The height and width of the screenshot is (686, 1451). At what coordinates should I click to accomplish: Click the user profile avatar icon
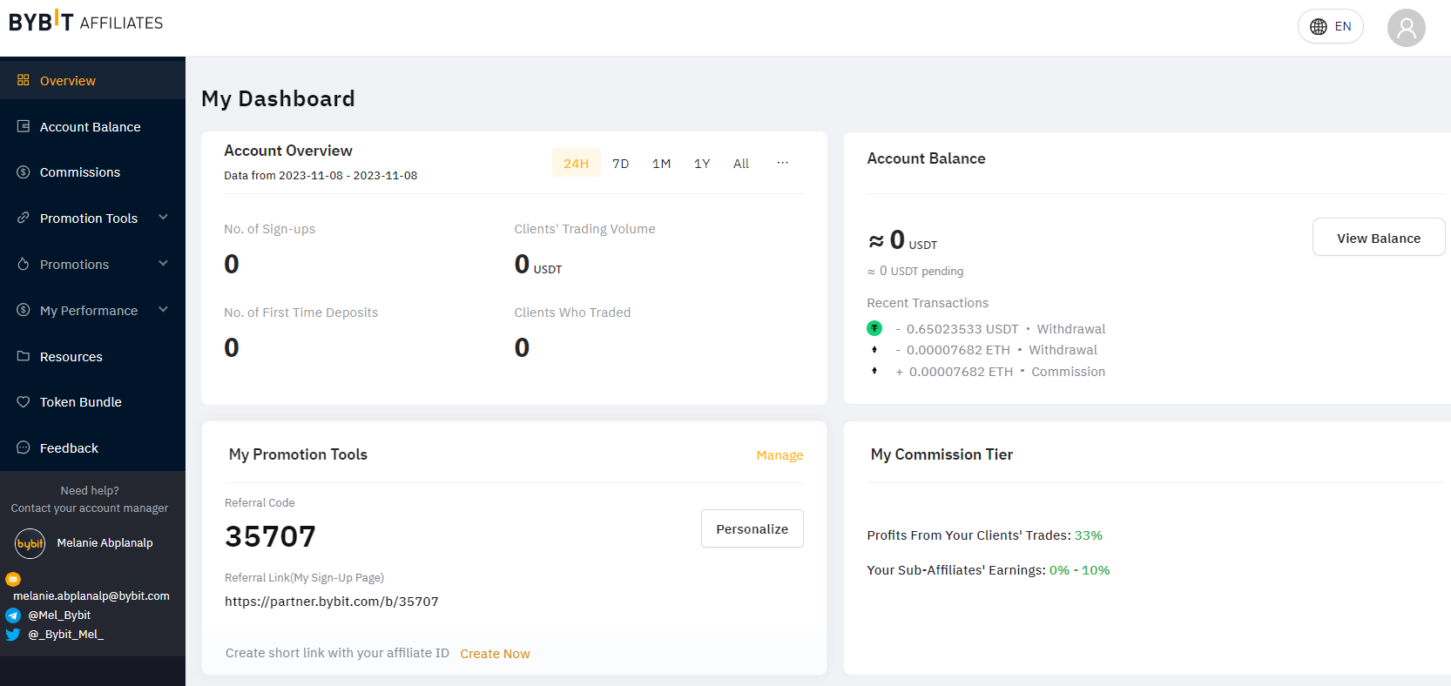[1407, 28]
